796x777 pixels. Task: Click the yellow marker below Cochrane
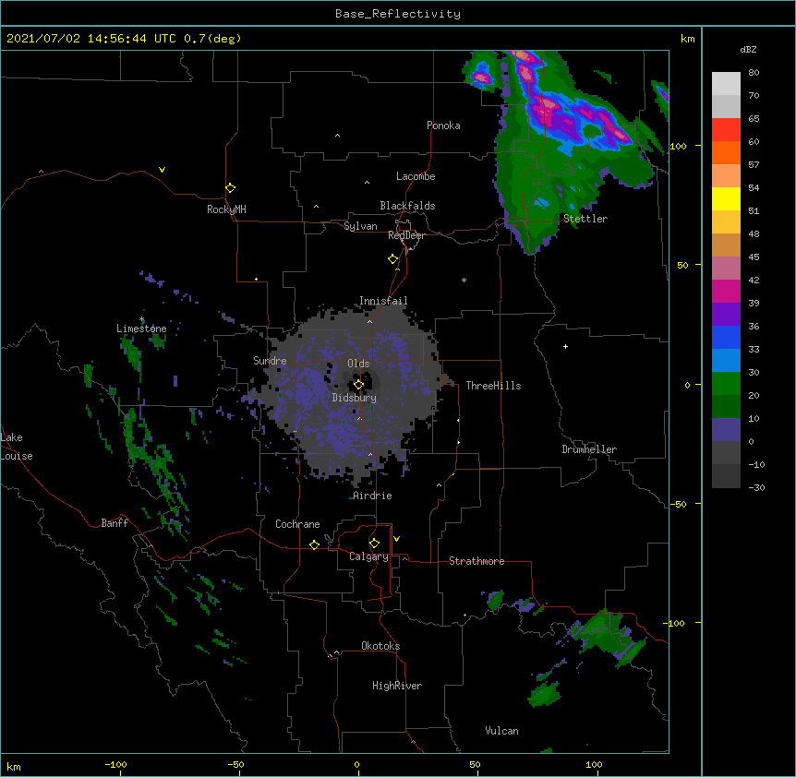point(314,544)
